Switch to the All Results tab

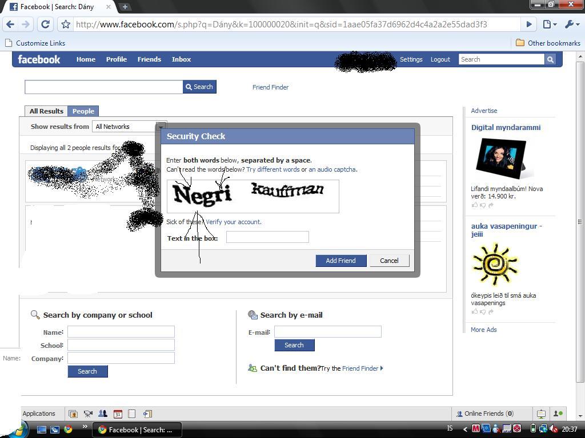(x=46, y=111)
